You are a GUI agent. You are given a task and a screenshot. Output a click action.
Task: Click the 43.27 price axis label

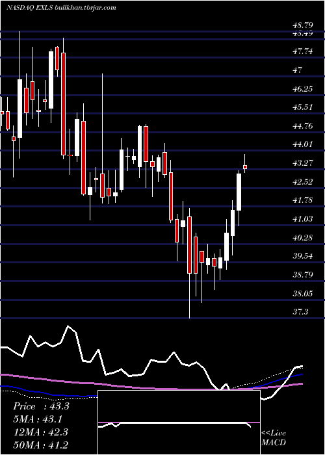303,162
